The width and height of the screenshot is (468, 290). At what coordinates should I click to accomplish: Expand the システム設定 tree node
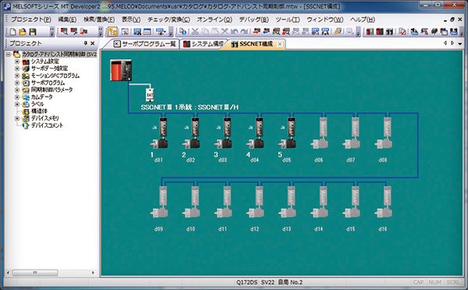click(17, 62)
